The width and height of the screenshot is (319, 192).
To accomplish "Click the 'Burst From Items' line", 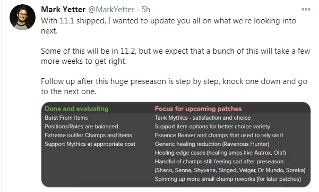I will (x=66, y=118).
